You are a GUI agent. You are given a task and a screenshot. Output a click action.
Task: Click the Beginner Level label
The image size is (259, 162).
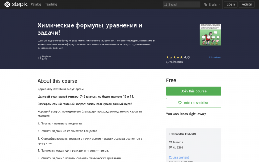47,58
